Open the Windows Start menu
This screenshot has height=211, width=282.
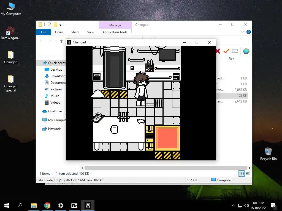(7, 206)
